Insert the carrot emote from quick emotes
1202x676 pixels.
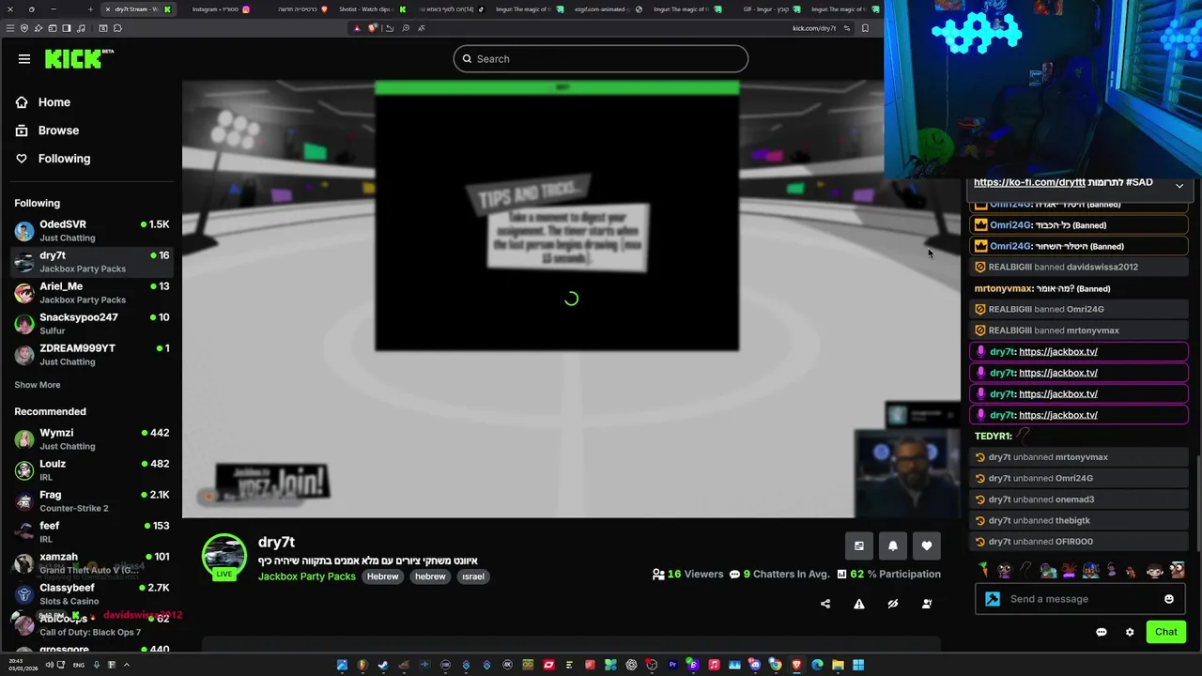983,570
